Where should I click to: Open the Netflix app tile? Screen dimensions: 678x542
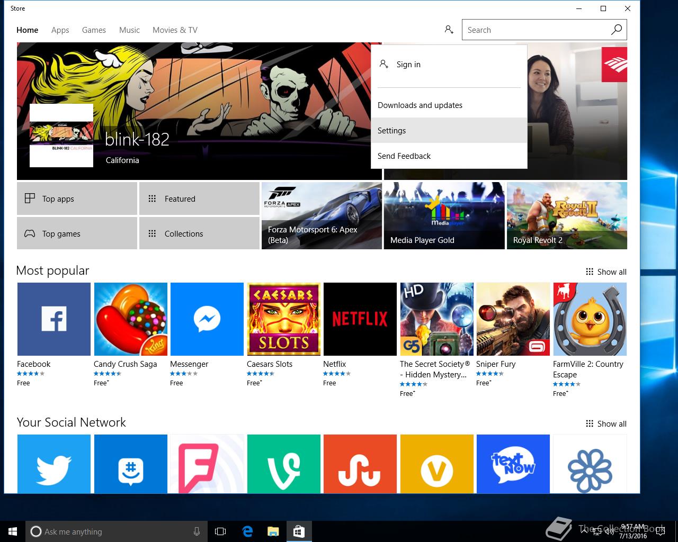[x=360, y=319]
